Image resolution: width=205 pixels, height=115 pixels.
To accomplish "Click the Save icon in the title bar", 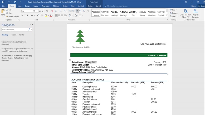I will click(x=3, y=2).
